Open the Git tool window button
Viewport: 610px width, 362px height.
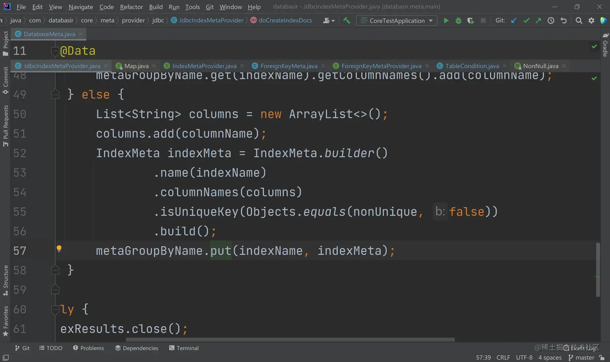22,348
